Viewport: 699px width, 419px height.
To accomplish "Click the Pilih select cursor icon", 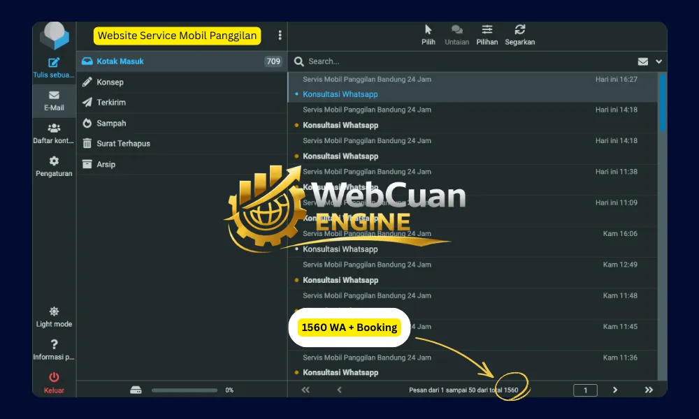I will coord(428,30).
